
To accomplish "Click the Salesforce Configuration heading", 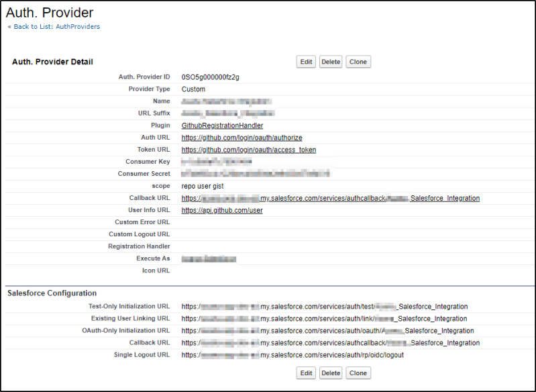I will point(52,293).
